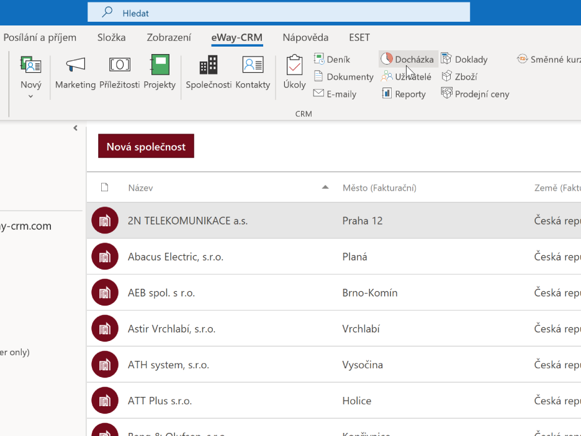Open Deník in the CRM ribbon
581x436 pixels.
[332, 60]
